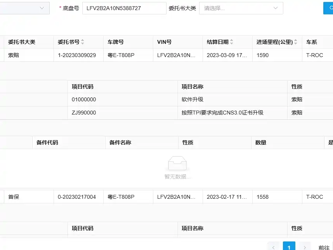Sort by 进场里程(公里) column arrows
Image resolution: width=333 pixels, height=250 pixels.
coord(296,42)
